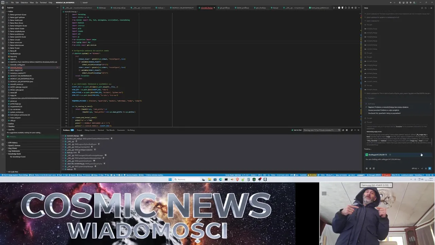Switch to the Output panel tab

(79, 130)
